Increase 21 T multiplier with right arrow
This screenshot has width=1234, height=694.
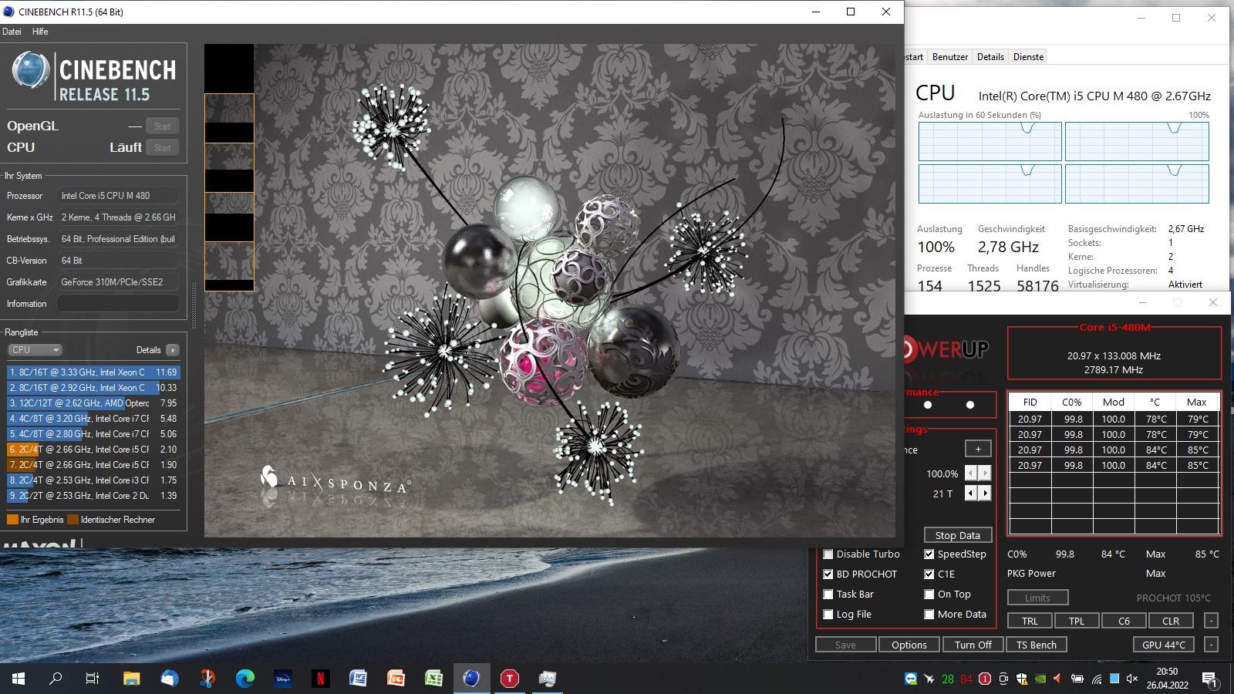tap(985, 494)
